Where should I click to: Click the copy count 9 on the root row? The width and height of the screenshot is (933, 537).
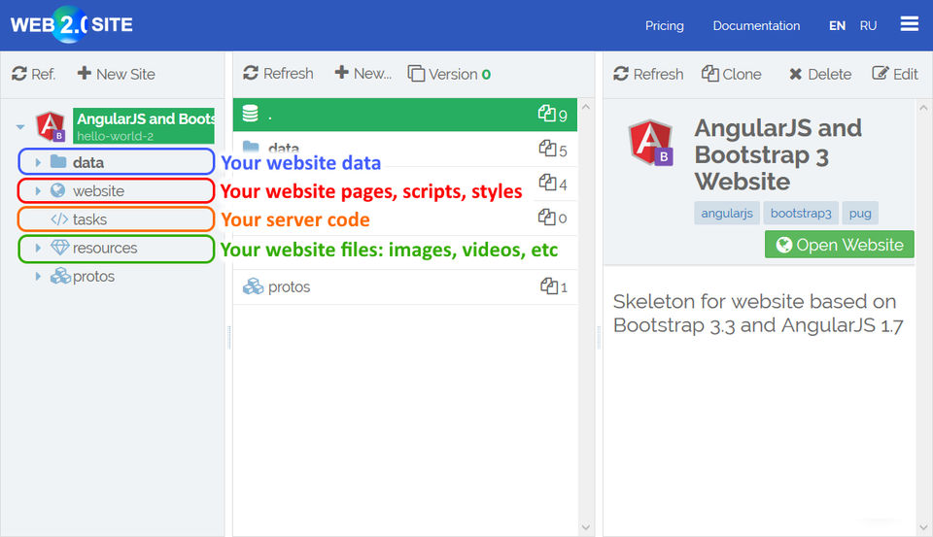click(x=552, y=115)
